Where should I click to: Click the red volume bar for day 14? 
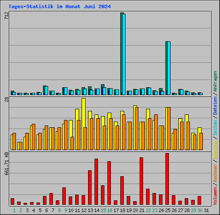96,181
